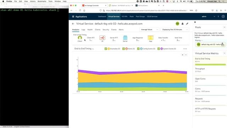This screenshot has width=227, height=128.
Task: Open the Dashboard nav item
Action: point(102,17)
